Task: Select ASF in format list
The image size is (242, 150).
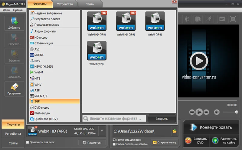Action: (x=54, y=90)
